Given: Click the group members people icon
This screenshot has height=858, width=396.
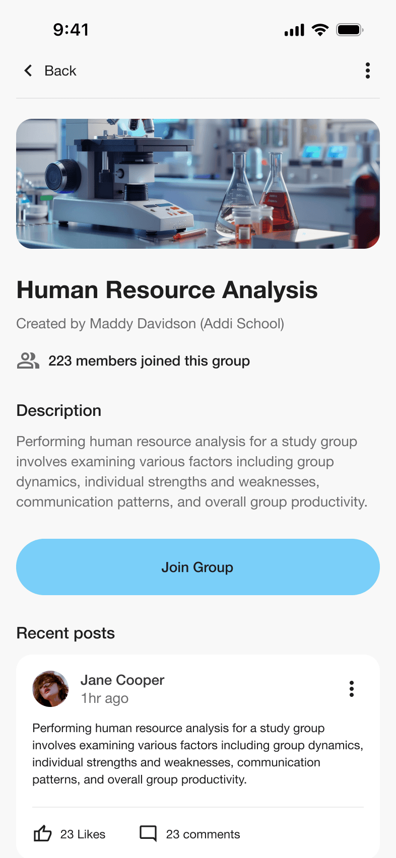Looking at the screenshot, I should tap(28, 361).
